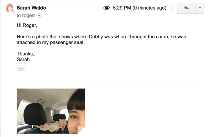
Task: Show trimmed content with the ellipsis button
Action: (21, 68)
